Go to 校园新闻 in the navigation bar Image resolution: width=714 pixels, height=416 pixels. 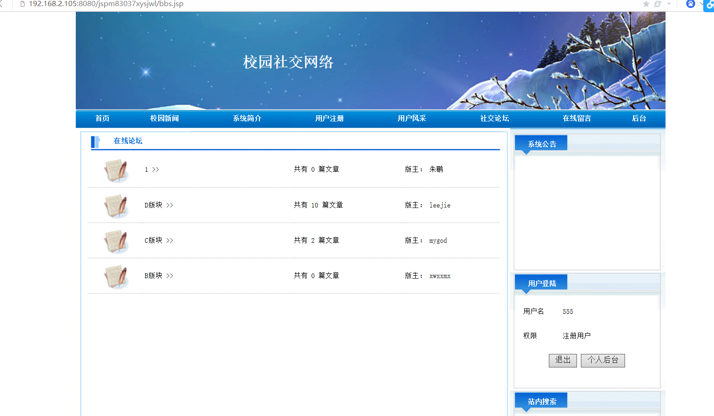(x=164, y=119)
